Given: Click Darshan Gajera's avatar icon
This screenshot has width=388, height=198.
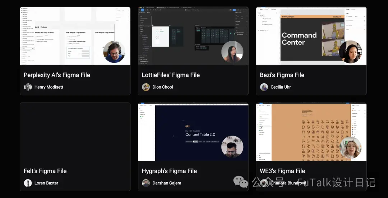Looking at the screenshot, I should [x=146, y=183].
